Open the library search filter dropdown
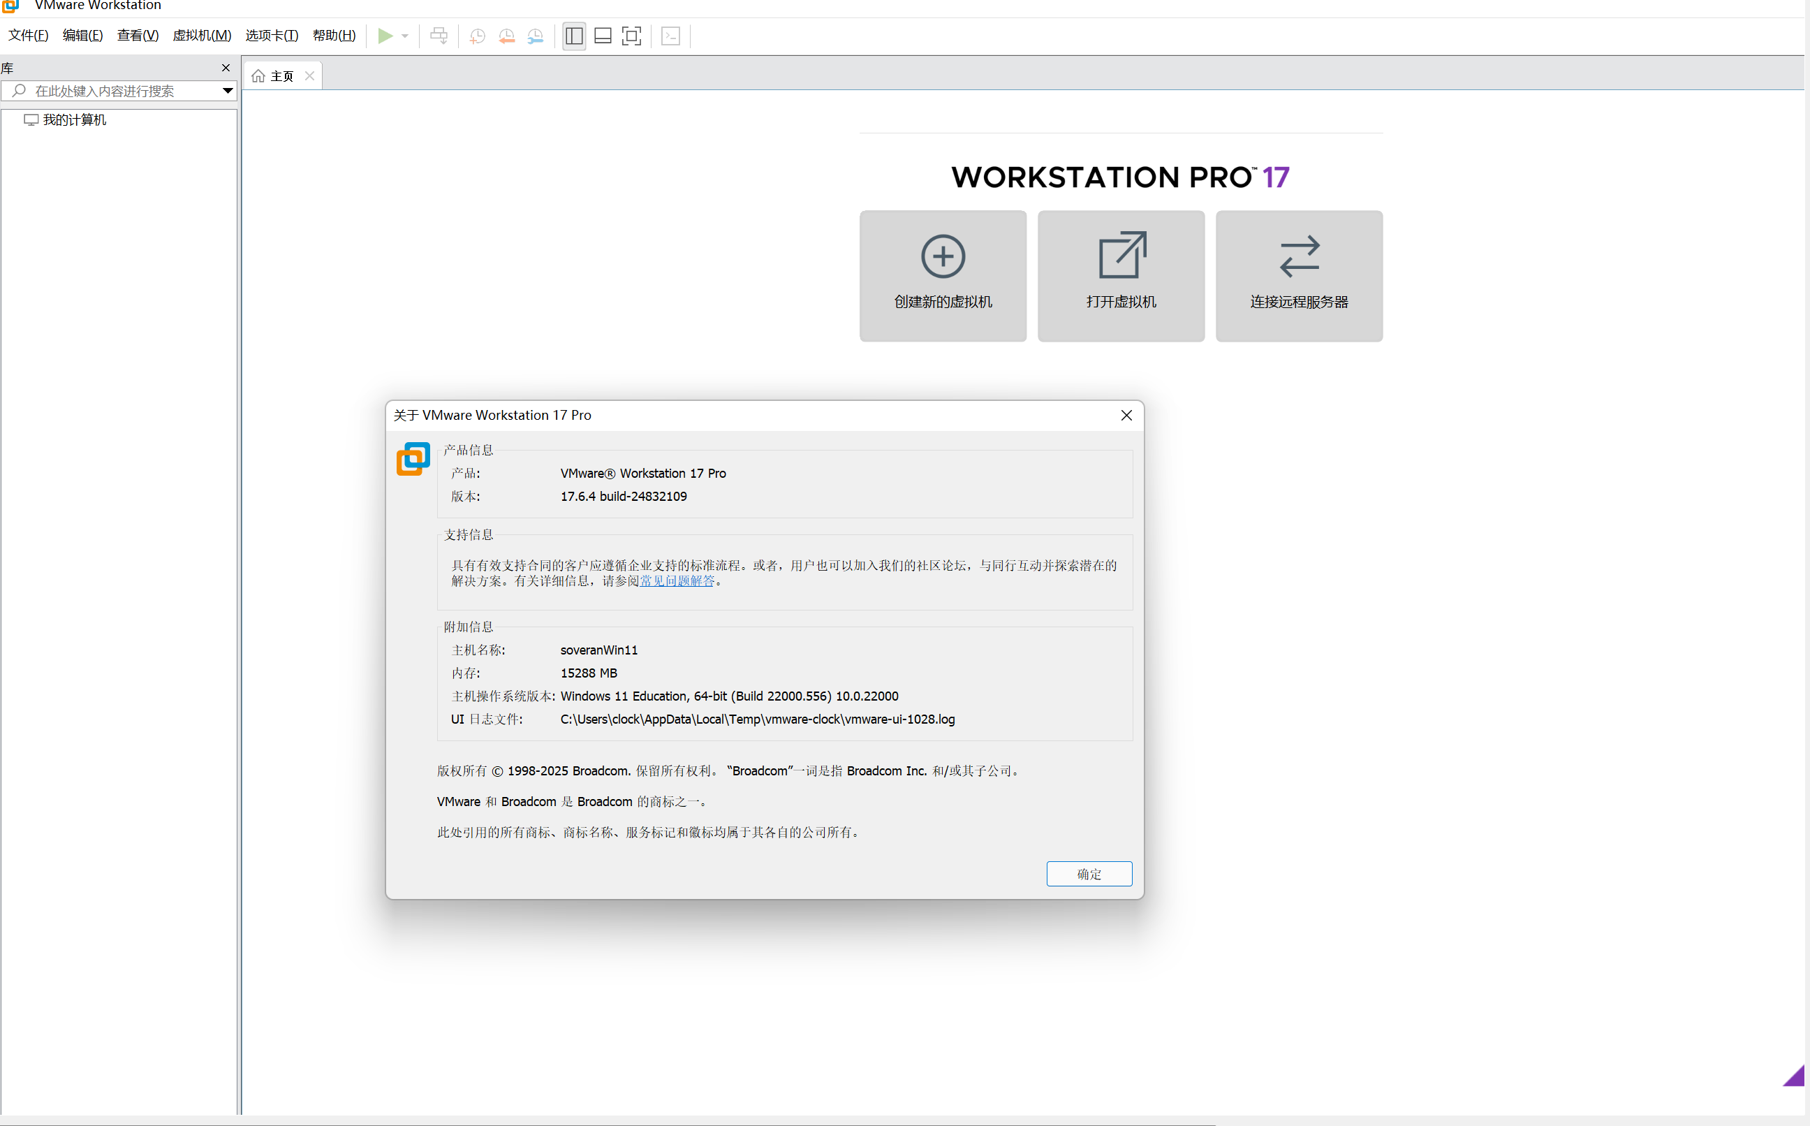Viewport: 1810px width, 1126px height. [228, 91]
